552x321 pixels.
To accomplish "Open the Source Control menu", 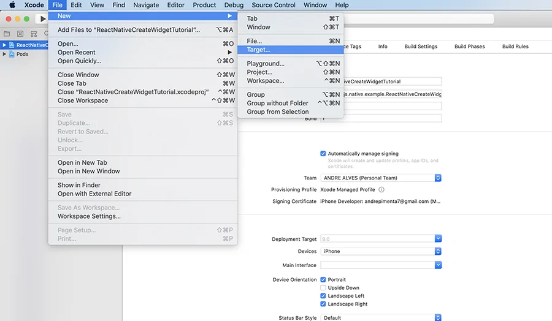I will coord(274,5).
